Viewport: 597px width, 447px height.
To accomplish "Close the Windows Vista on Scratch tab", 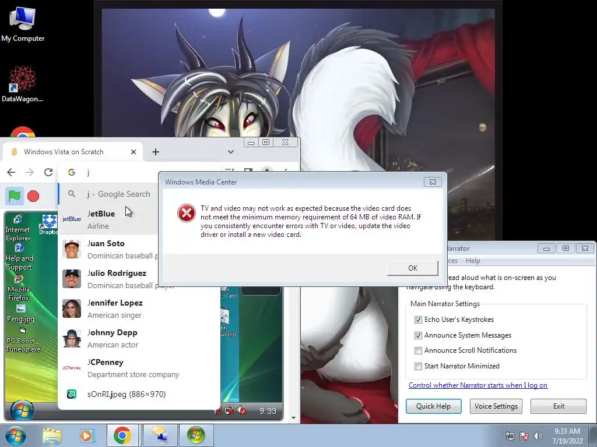I will point(134,152).
